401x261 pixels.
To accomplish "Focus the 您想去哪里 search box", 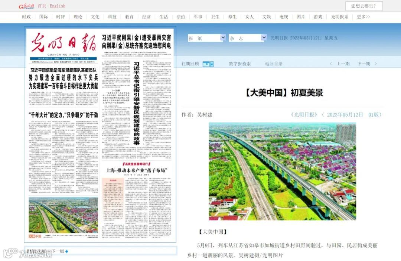I will 364,6.
